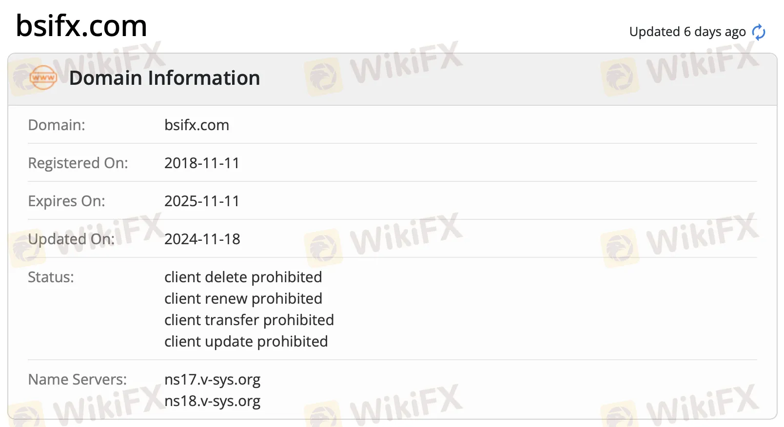Select the domain value bsifx.com
This screenshot has height=427, width=784.
(196, 125)
